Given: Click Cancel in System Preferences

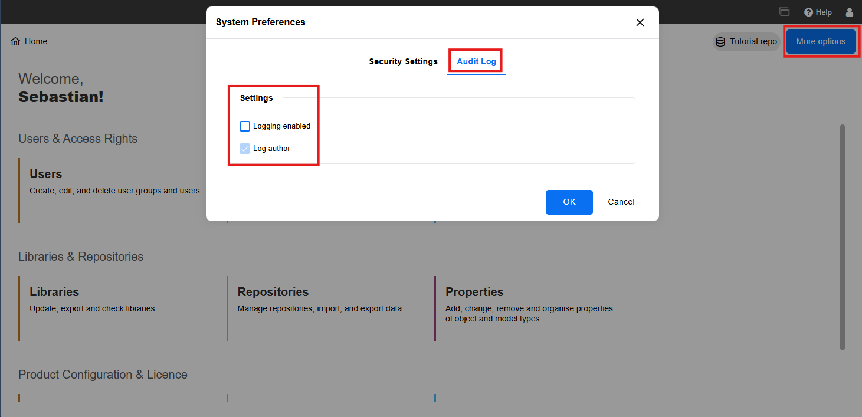Looking at the screenshot, I should pos(621,202).
